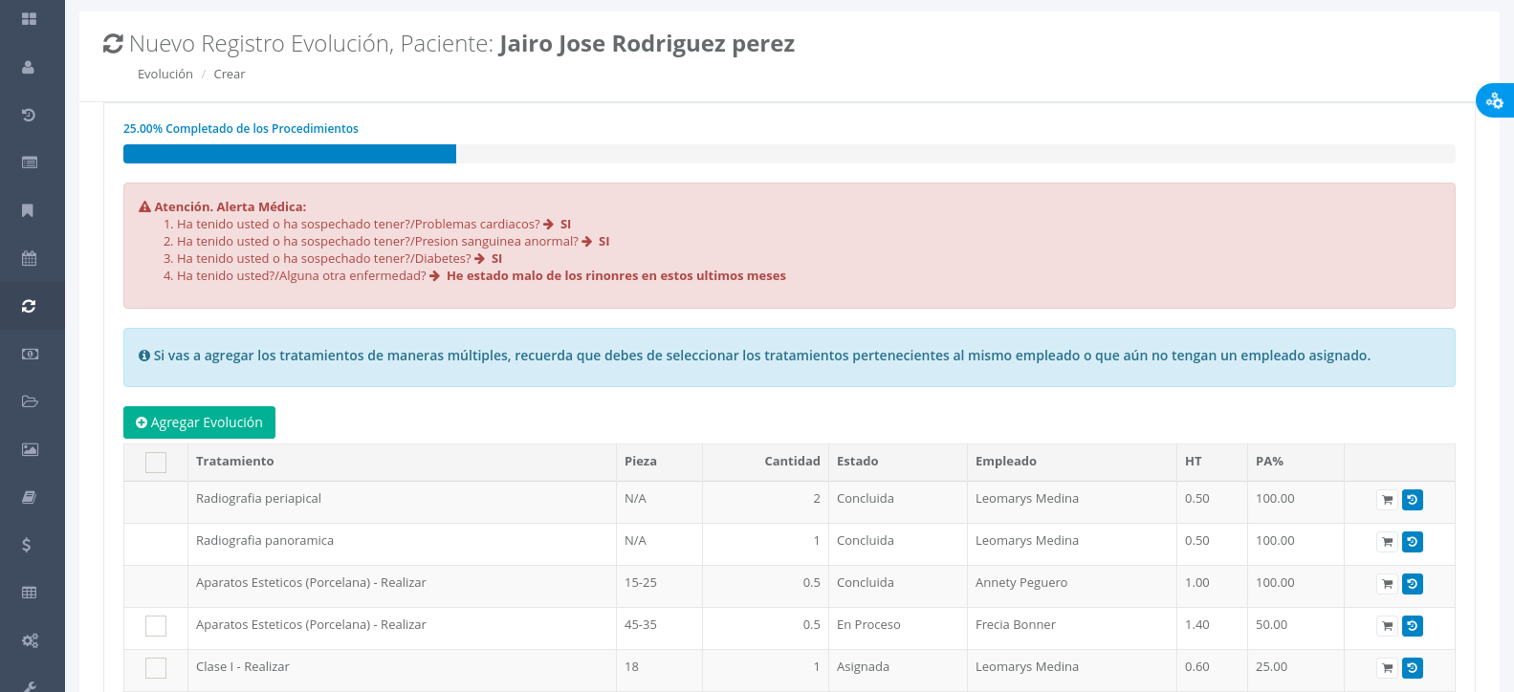
Task: Open the blue floating settings gears button
Action: pyautogui.click(x=1495, y=100)
